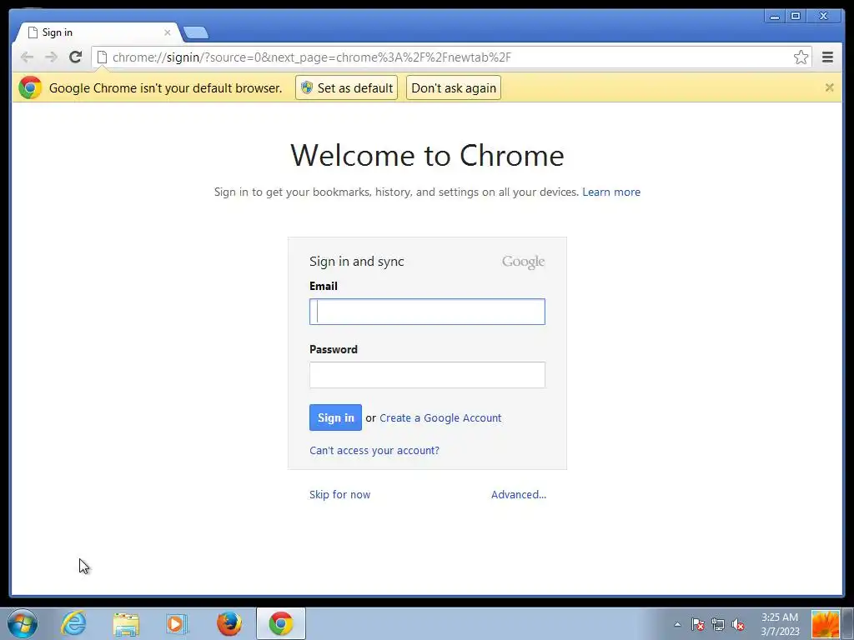Image resolution: width=854 pixels, height=640 pixels.
Task: Reload the sign-in page
Action: pyautogui.click(x=75, y=57)
